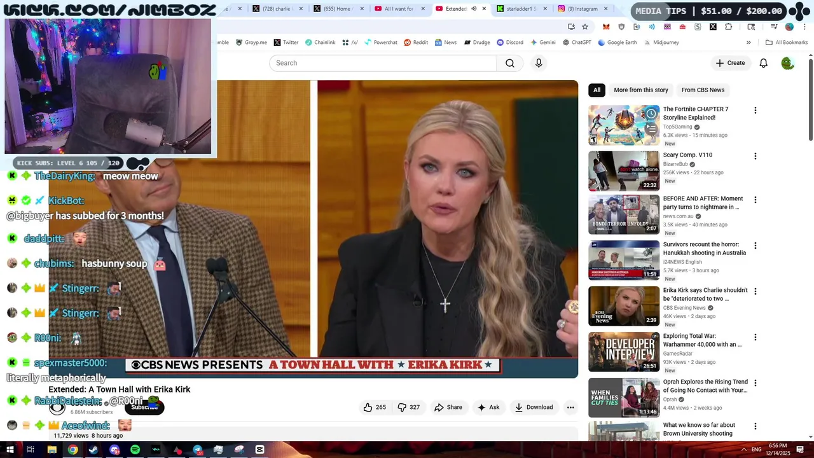Open the Windows Start menu
The image size is (814, 458).
point(10,450)
